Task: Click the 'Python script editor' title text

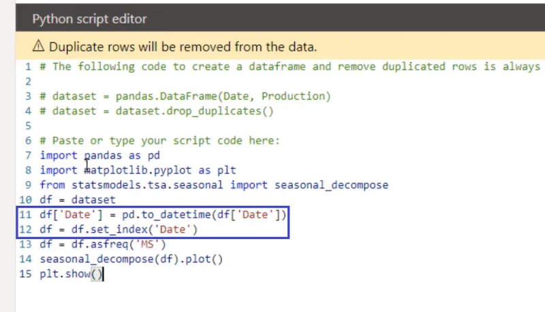Action: pos(89,19)
